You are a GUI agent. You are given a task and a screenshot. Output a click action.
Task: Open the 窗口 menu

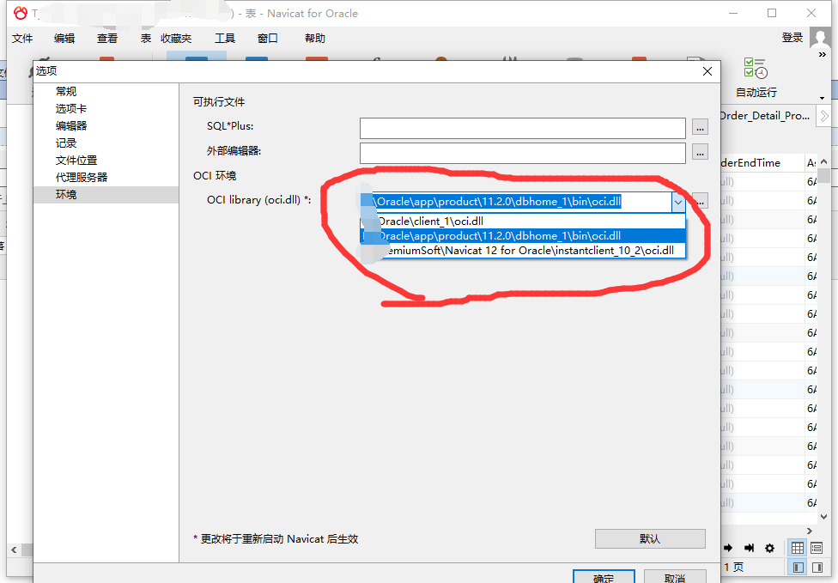(x=267, y=39)
